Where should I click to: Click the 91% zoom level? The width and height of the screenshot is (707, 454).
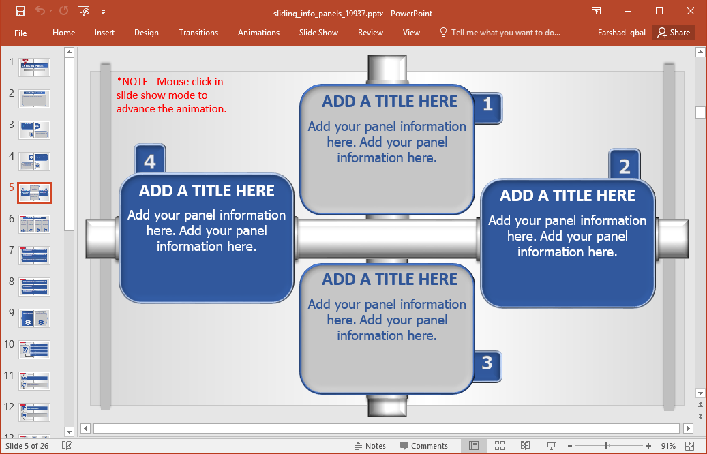(668, 446)
